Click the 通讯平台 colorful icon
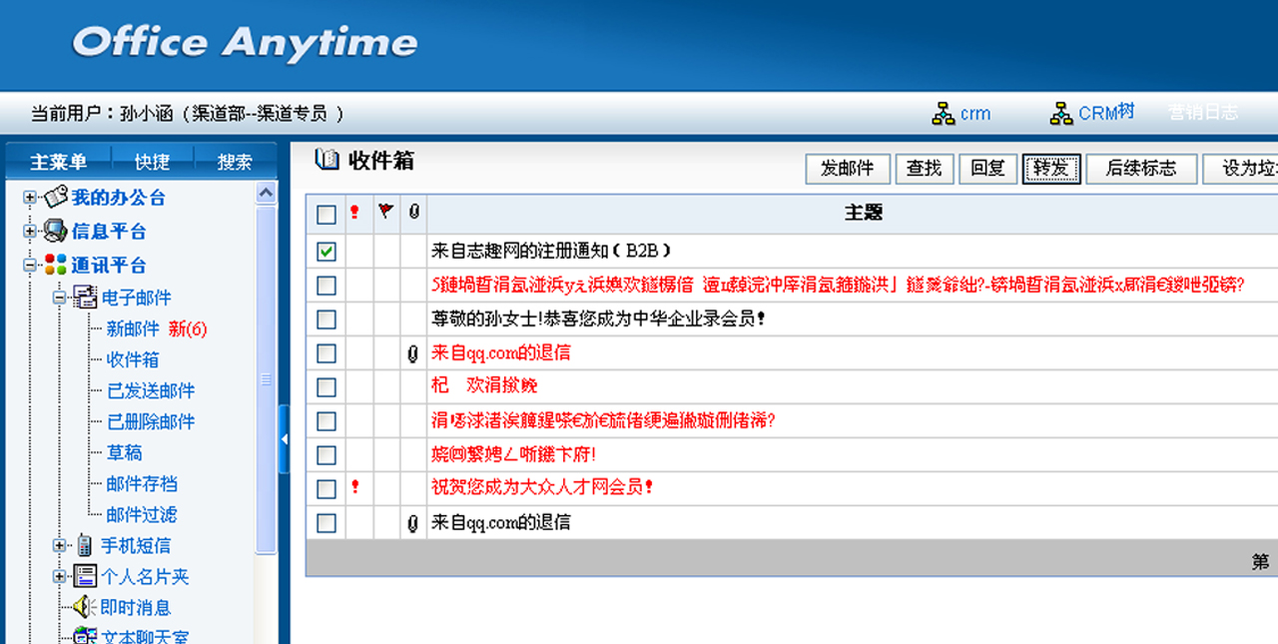Viewport: 1278px width, 644px height. (56, 265)
